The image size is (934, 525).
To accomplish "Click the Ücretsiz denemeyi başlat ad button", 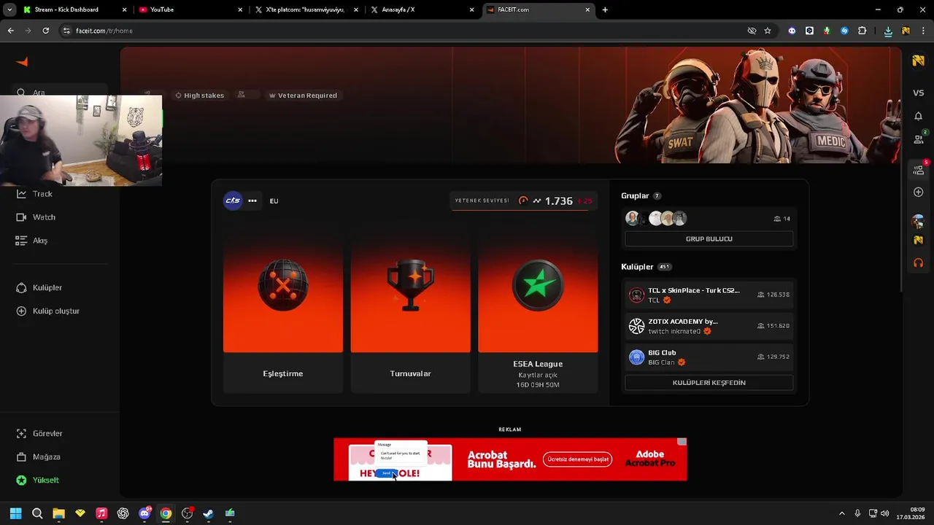I will coord(577,459).
